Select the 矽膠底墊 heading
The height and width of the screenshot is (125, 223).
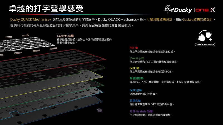[x=135, y=101]
